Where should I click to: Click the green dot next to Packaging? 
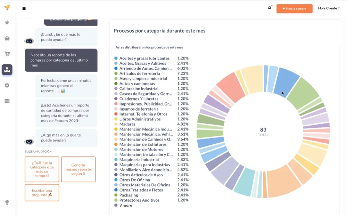116,195
